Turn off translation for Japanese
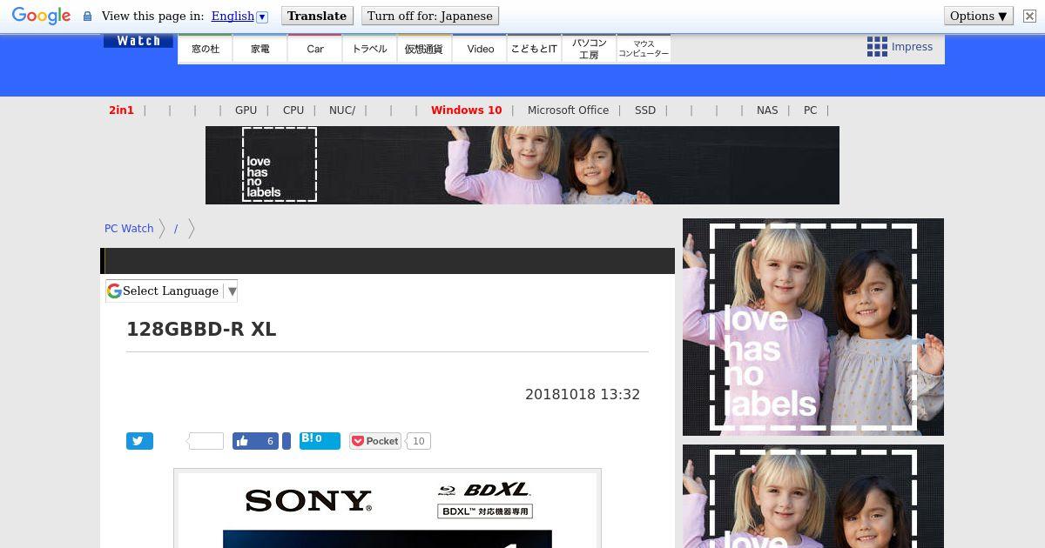 click(430, 16)
